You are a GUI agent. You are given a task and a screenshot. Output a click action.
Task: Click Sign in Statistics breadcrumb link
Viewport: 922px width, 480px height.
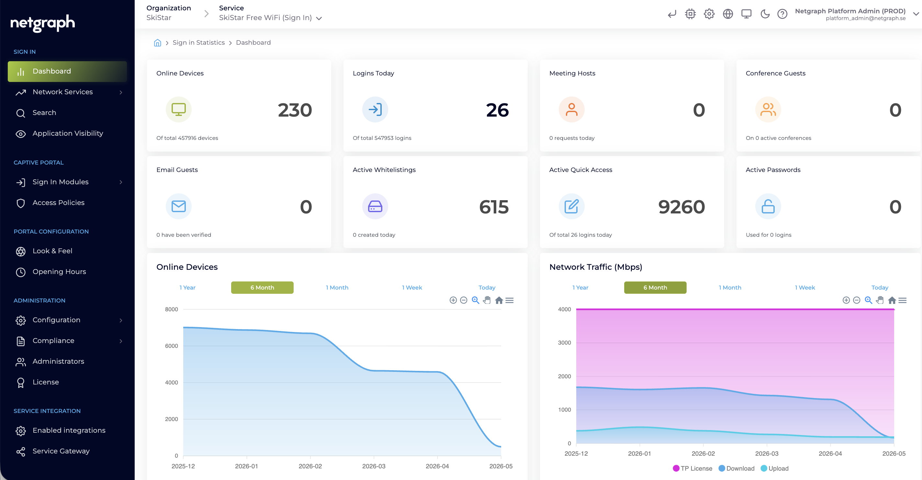(x=199, y=43)
